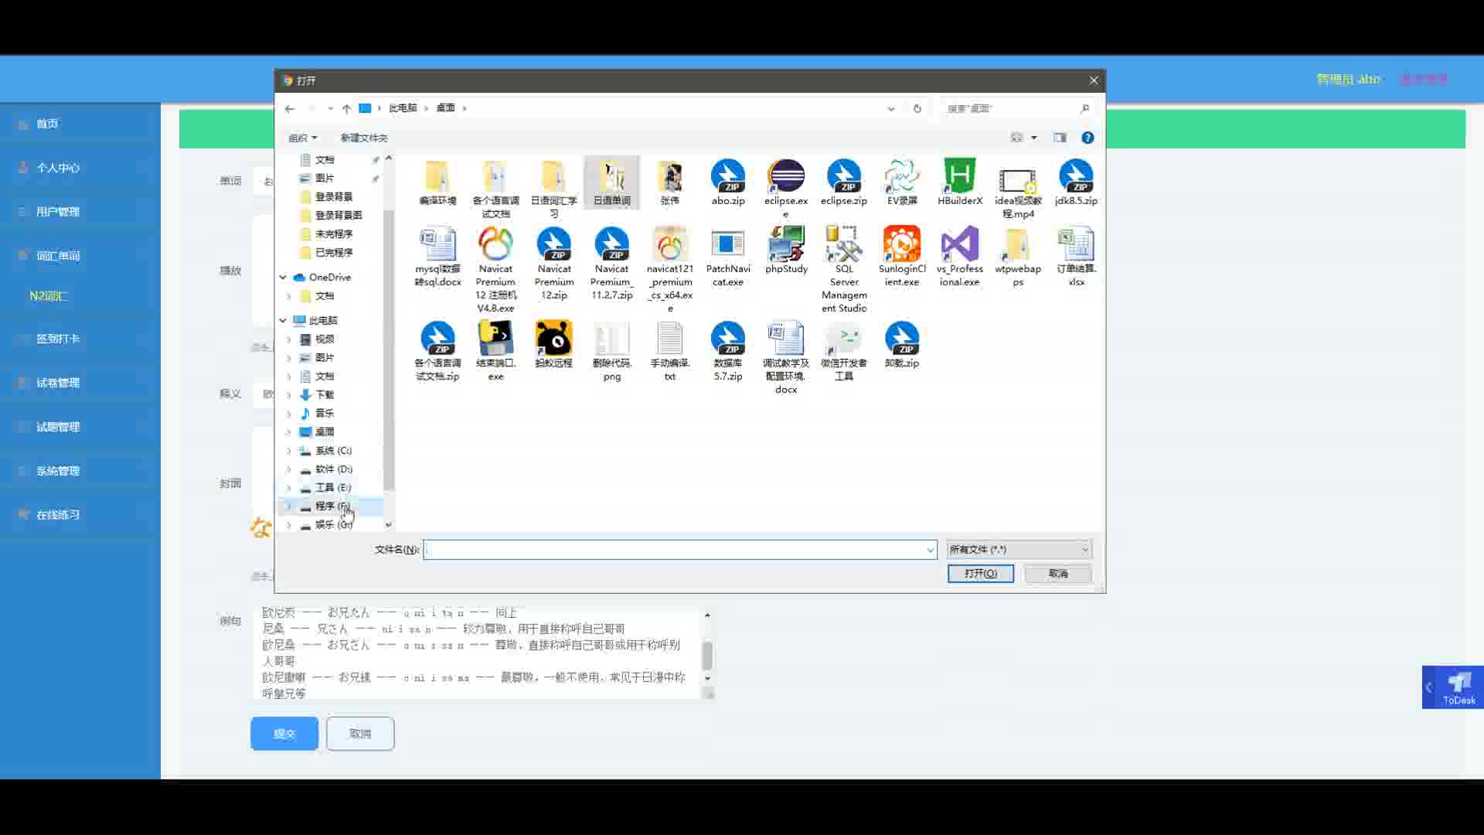
Task: Toggle the preview pane button
Action: 1060,138
